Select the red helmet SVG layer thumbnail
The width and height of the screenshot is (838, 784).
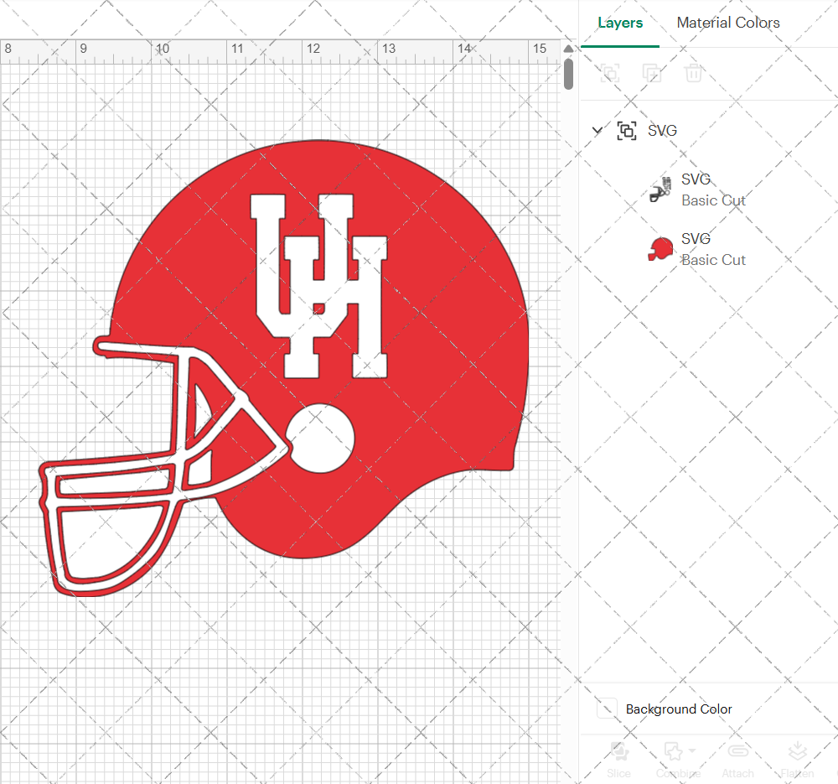(x=660, y=249)
